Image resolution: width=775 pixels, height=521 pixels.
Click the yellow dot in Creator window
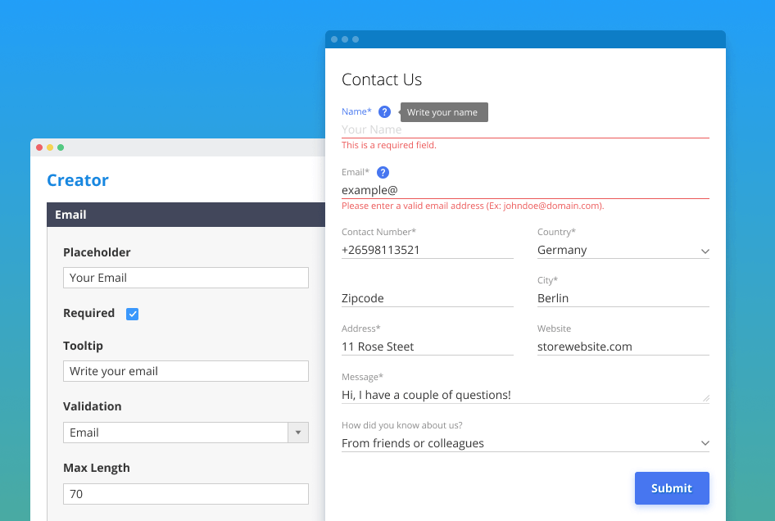(x=50, y=147)
